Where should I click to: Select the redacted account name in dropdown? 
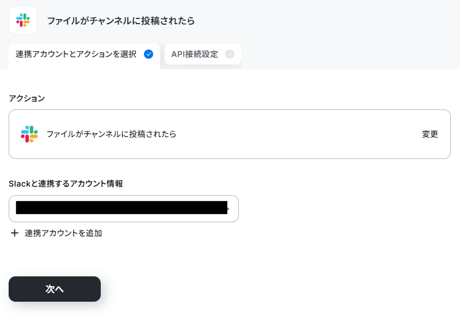(121, 207)
